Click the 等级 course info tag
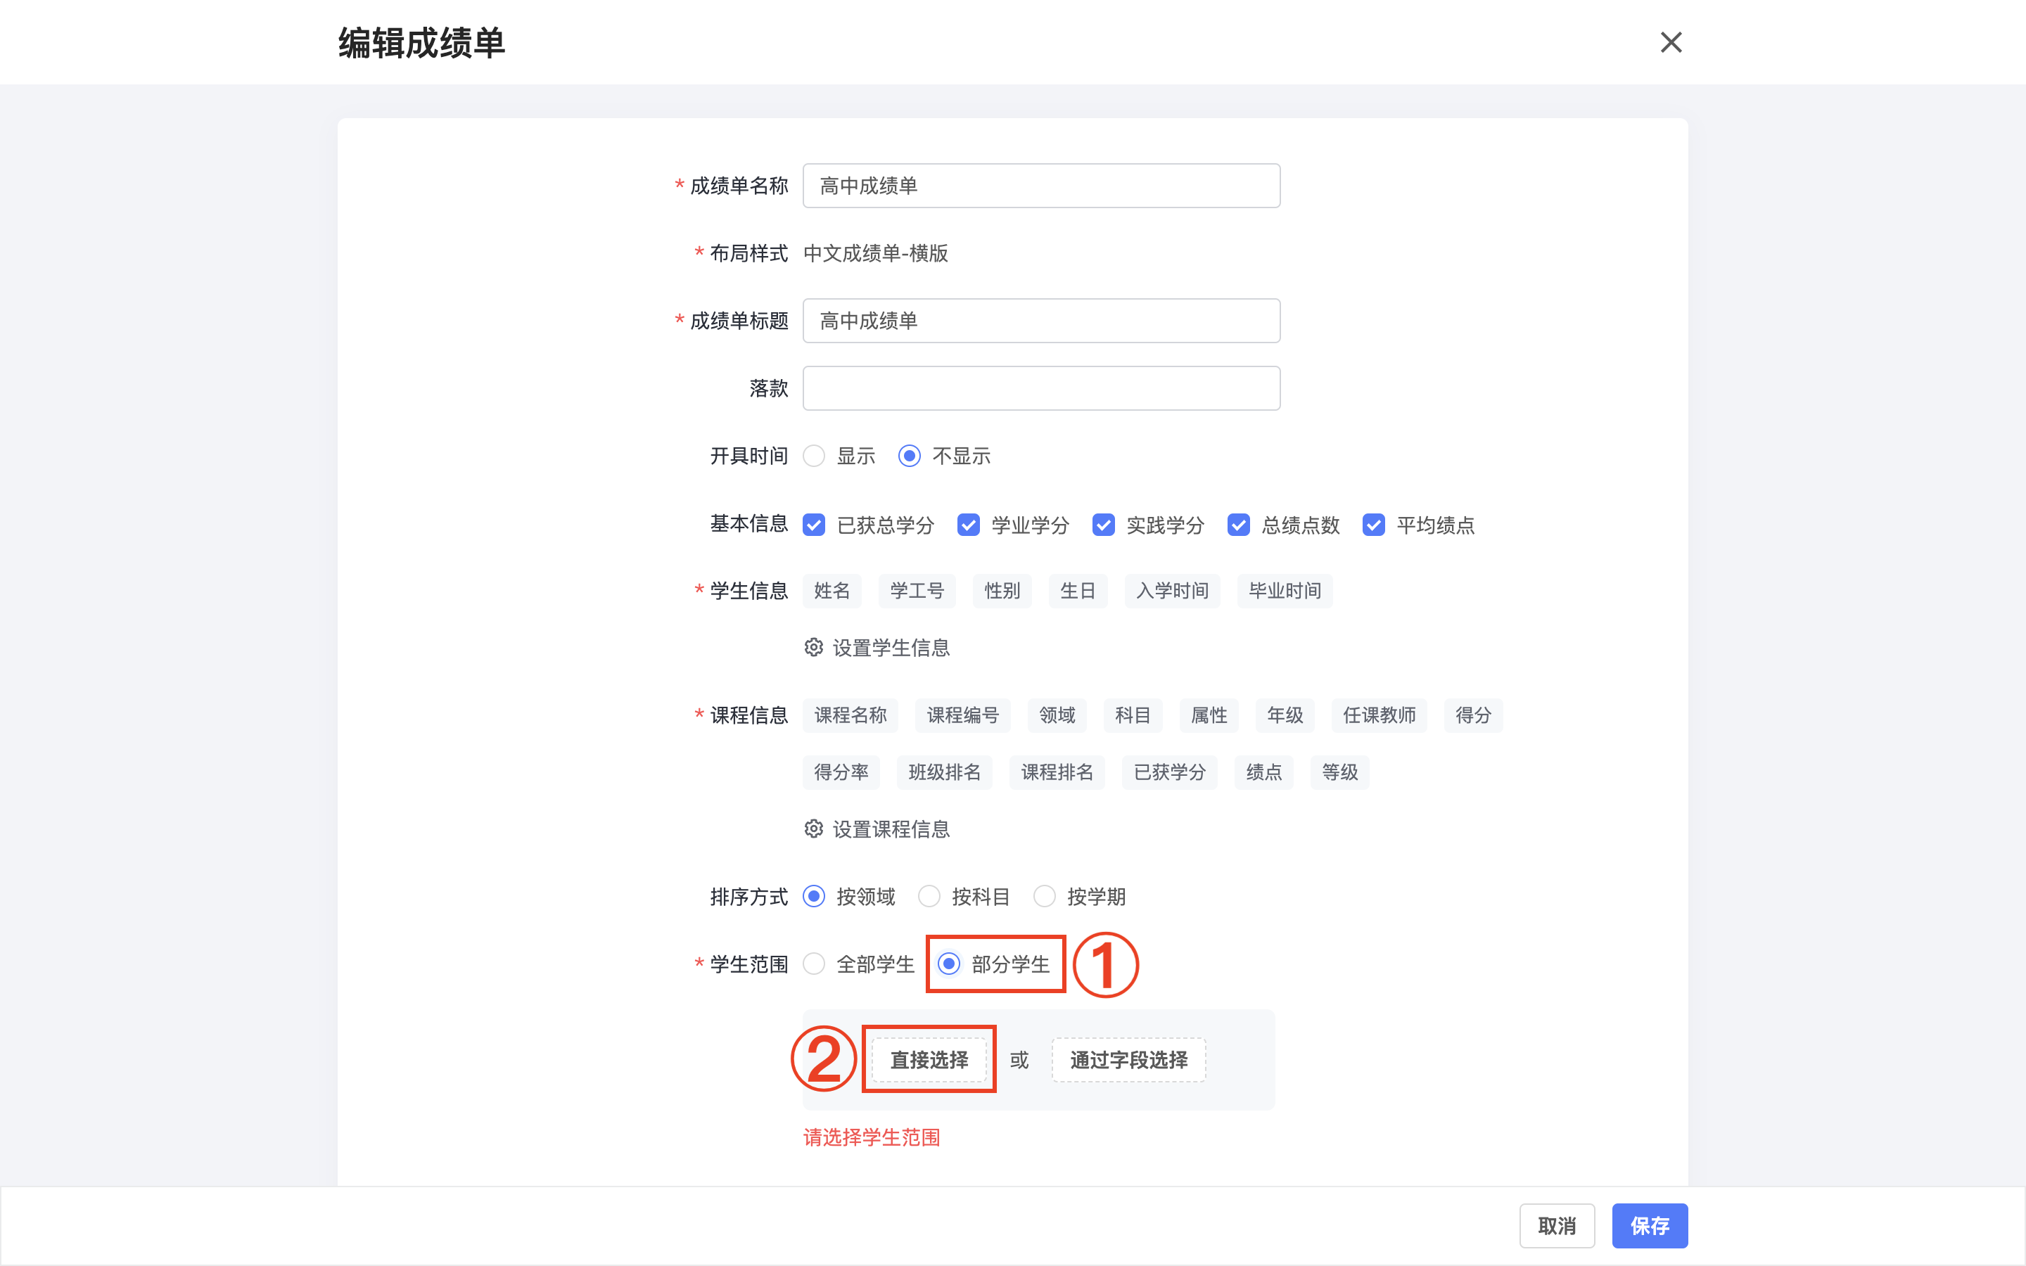2026x1266 pixels. point(1339,773)
